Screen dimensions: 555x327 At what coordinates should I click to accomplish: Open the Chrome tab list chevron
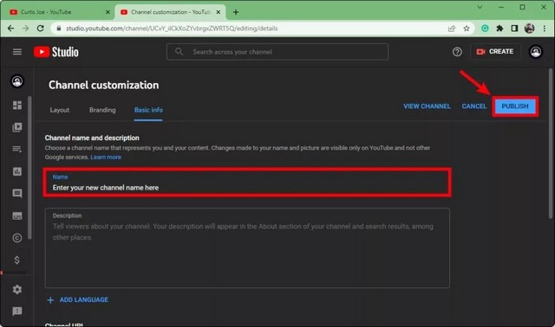pos(480,7)
